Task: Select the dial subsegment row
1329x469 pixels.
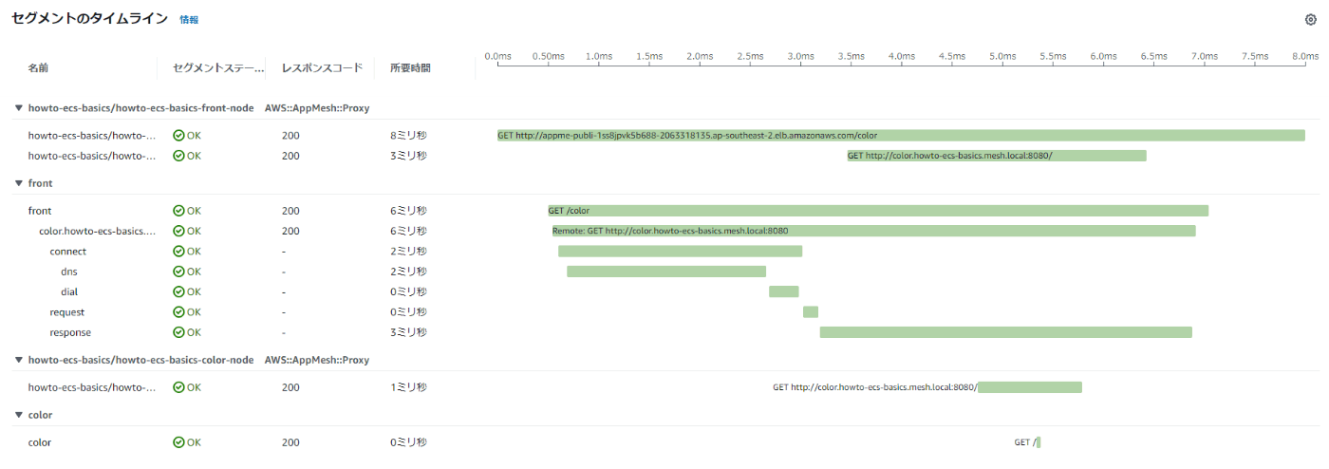Action: point(69,292)
